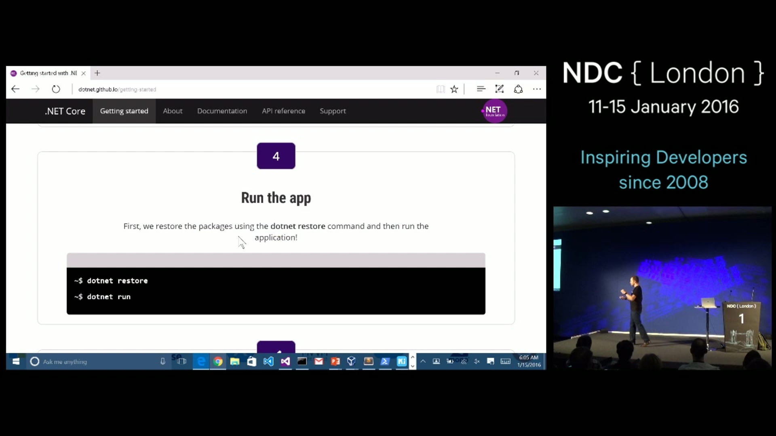Image resolution: width=776 pixels, height=436 pixels.
Task: Click the .NET Foundation logo
Action: pyautogui.click(x=494, y=111)
